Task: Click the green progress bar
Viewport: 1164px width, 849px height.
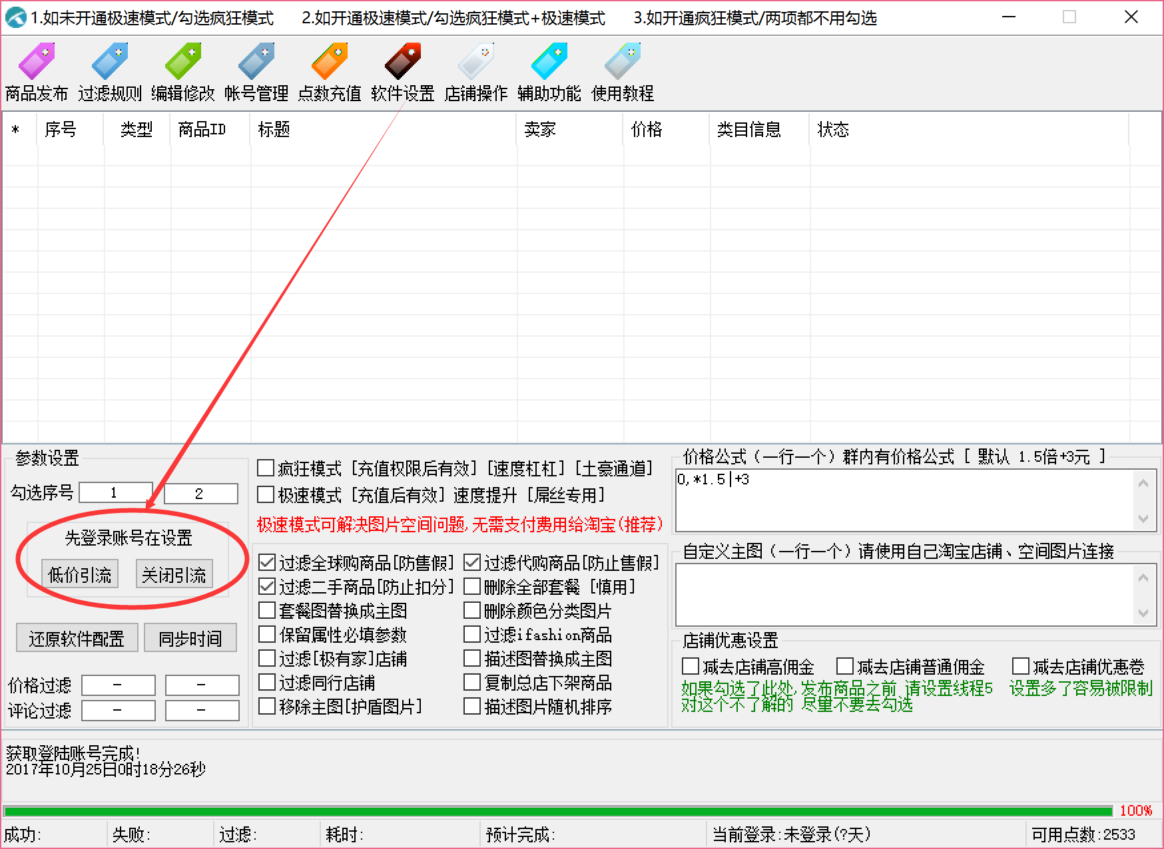Action: 558,811
